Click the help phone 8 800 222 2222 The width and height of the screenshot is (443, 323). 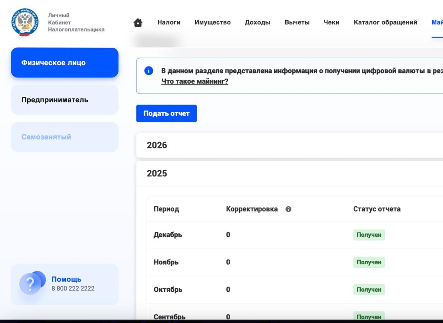73,288
